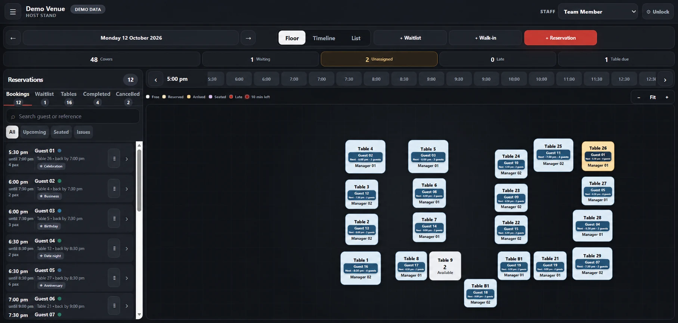Zoom out the floor plan with minus
Screen dimensions: 678x323
[x=639, y=97]
